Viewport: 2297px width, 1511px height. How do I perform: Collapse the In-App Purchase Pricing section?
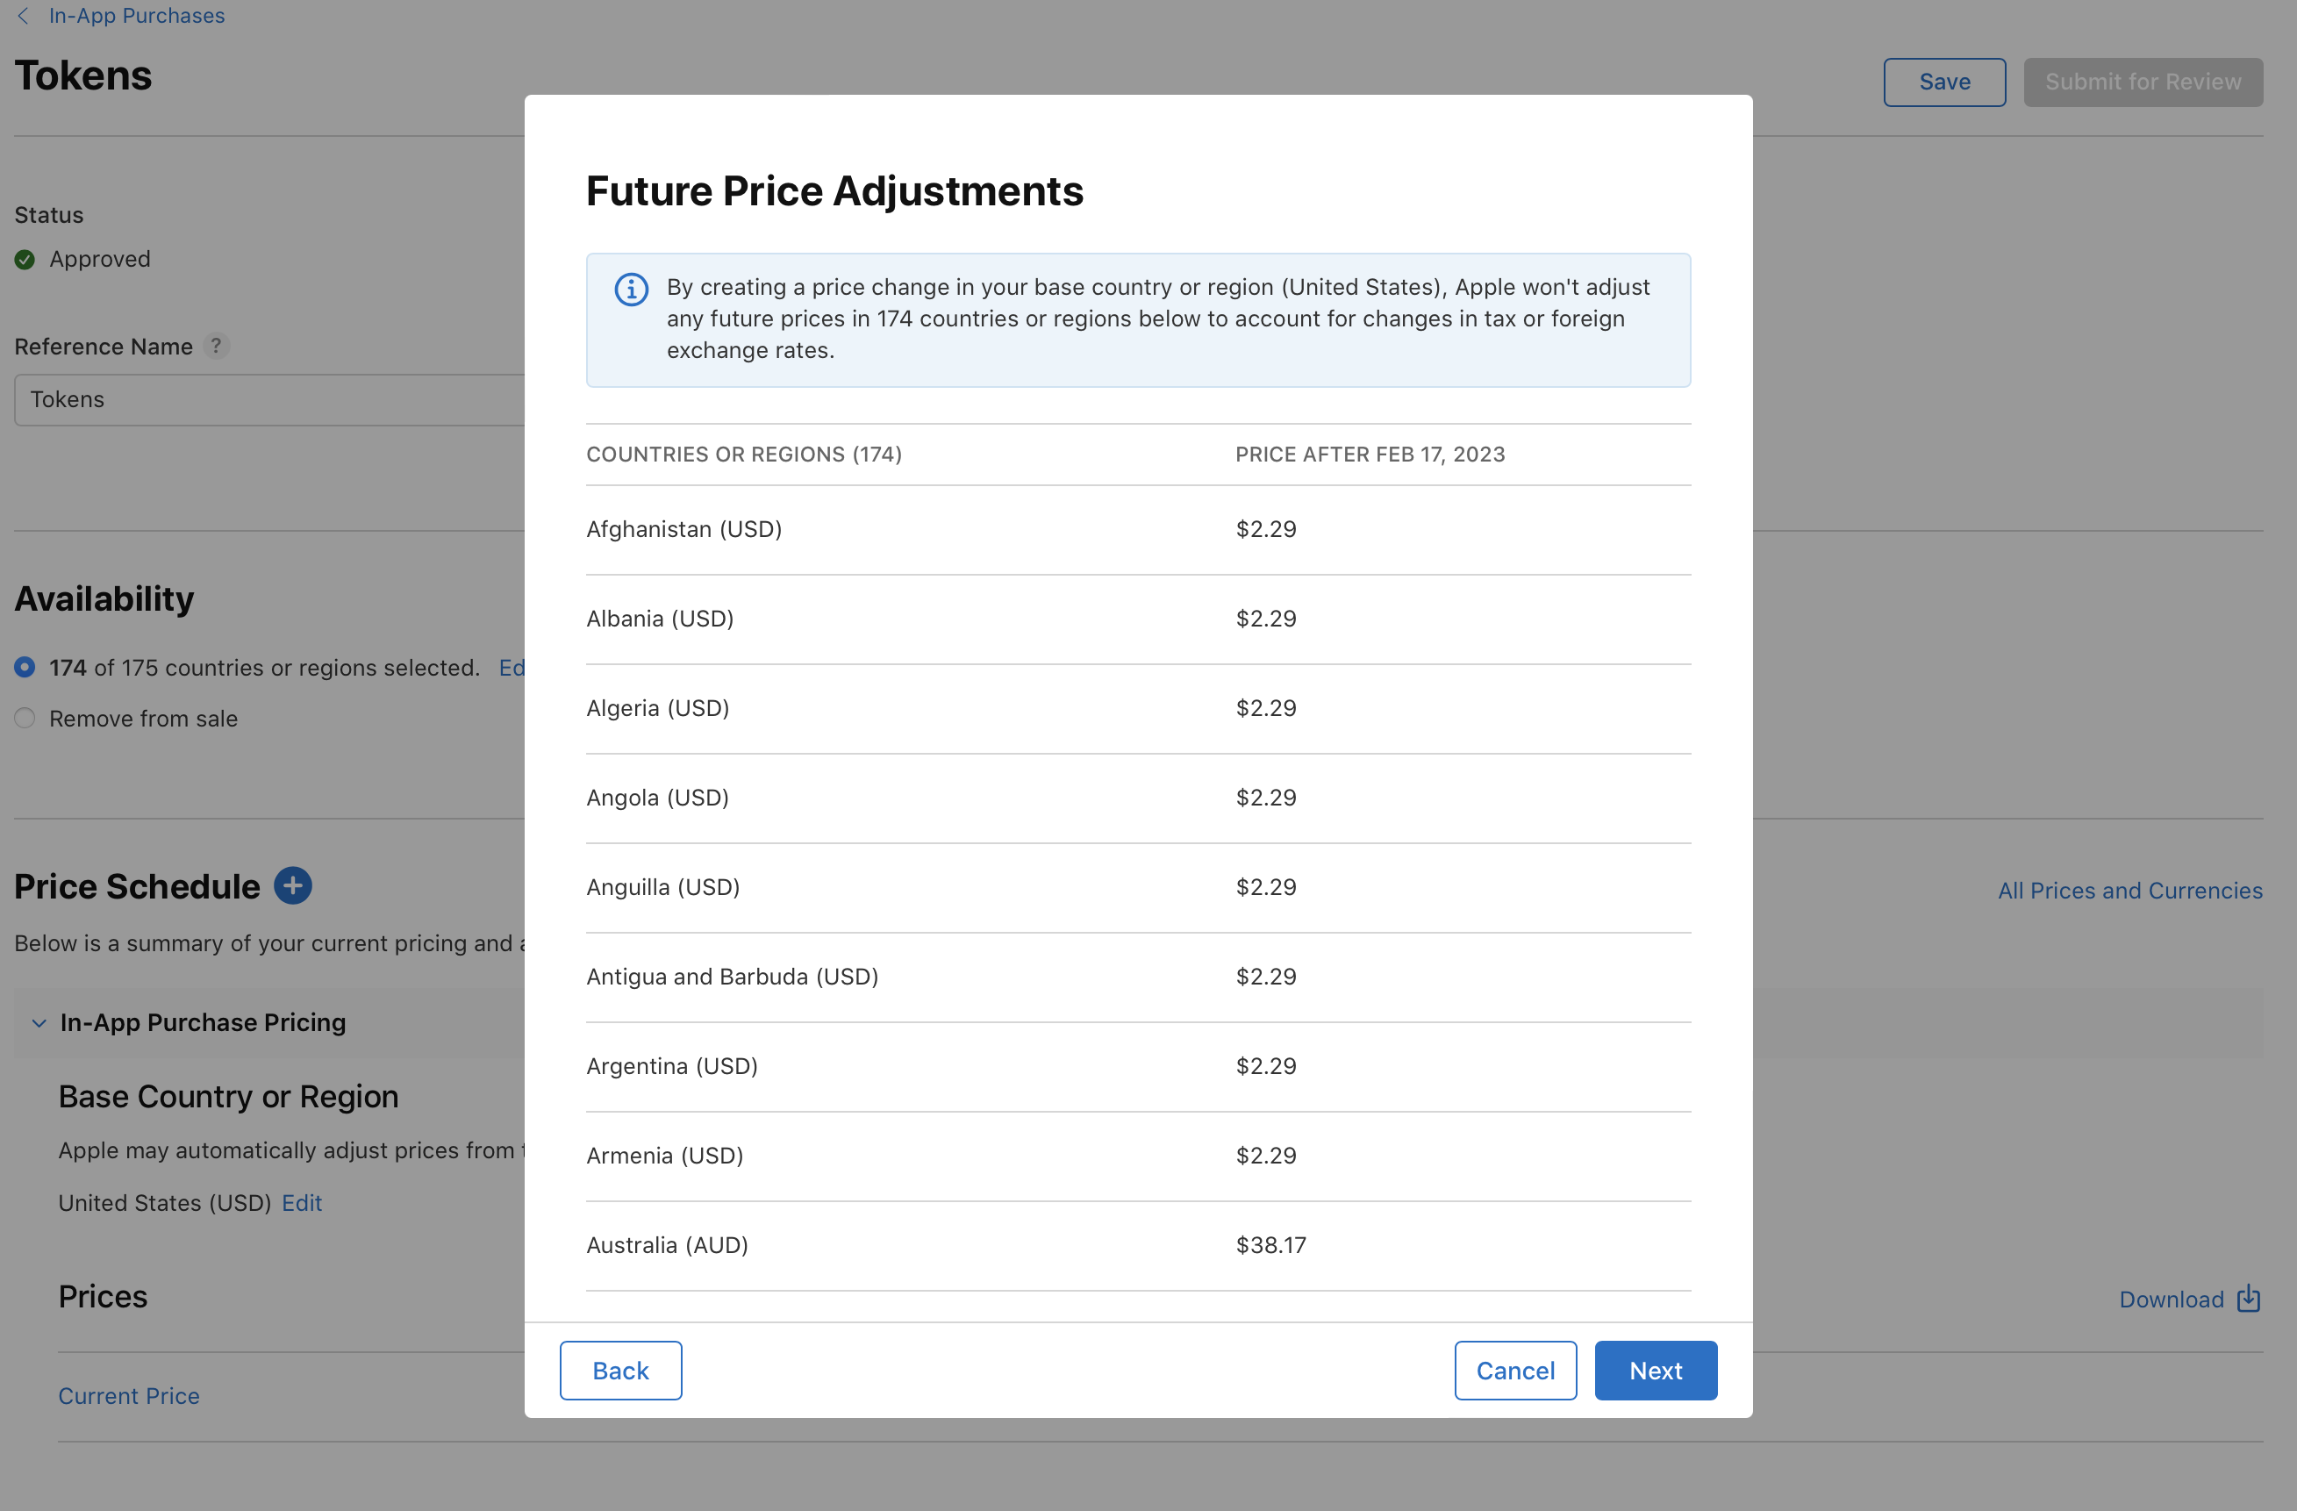(38, 1022)
